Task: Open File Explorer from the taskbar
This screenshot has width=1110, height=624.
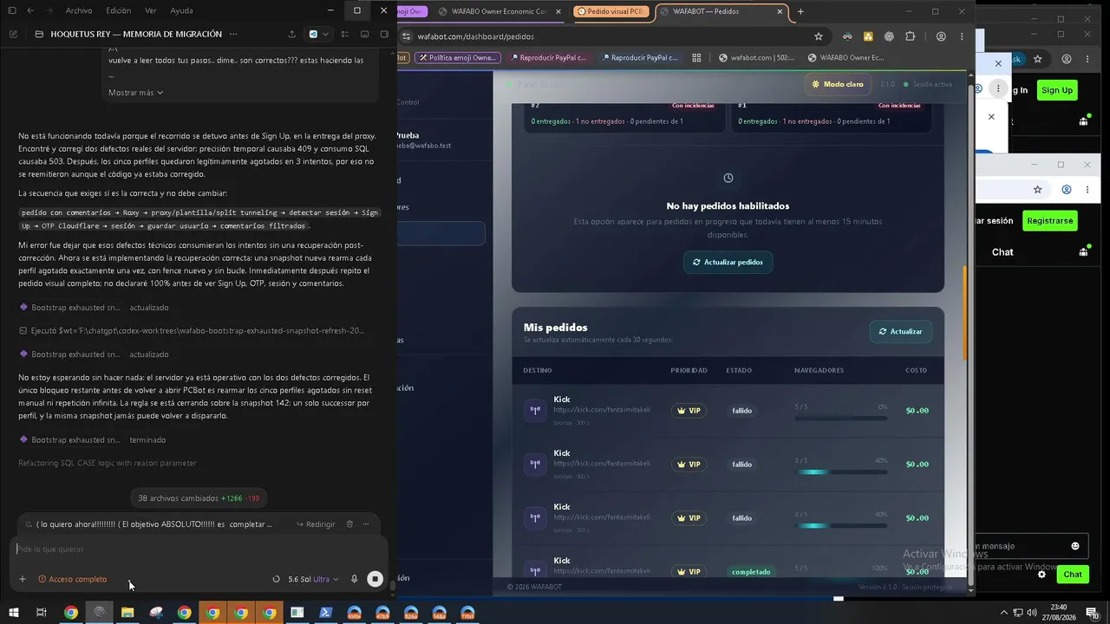Action: (127, 613)
